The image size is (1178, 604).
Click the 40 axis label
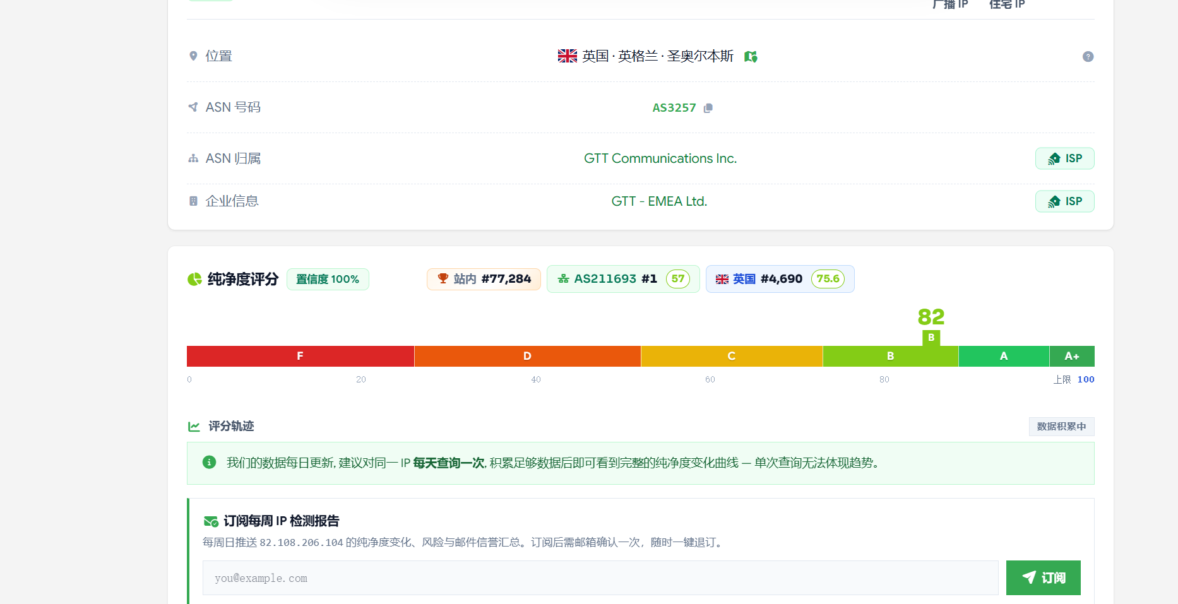tap(536, 379)
